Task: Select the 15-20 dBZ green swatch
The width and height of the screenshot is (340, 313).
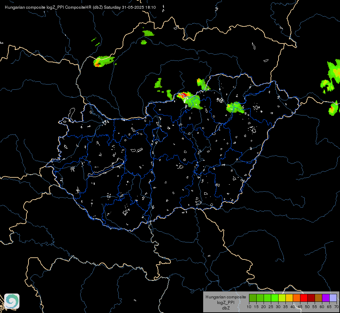Action: pos(260,298)
